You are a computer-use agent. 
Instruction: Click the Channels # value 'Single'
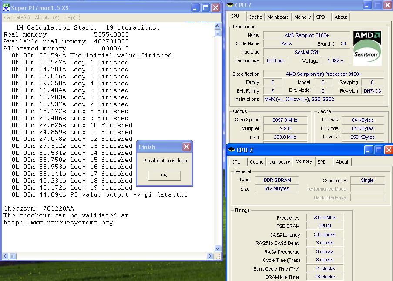[x=367, y=180]
